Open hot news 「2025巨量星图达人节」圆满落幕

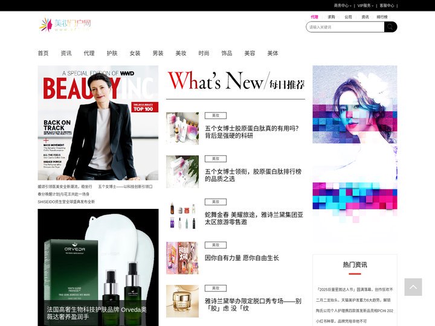[x=355, y=289]
